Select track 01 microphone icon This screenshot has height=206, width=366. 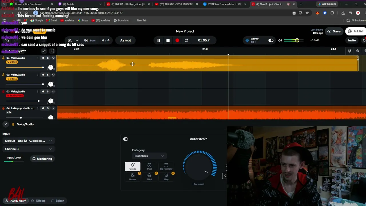(3, 58)
